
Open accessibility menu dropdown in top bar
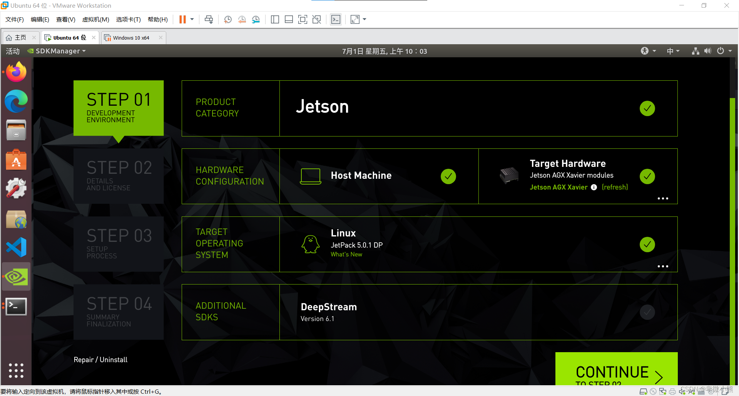[649, 51]
